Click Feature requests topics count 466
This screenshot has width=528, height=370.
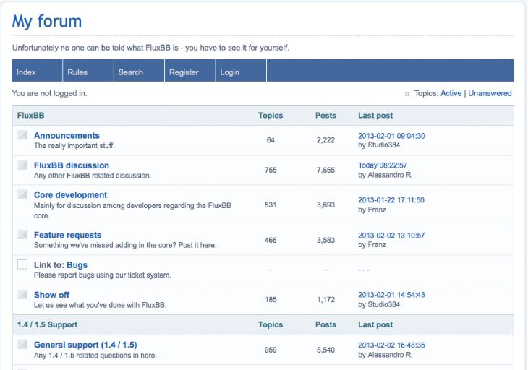(271, 240)
